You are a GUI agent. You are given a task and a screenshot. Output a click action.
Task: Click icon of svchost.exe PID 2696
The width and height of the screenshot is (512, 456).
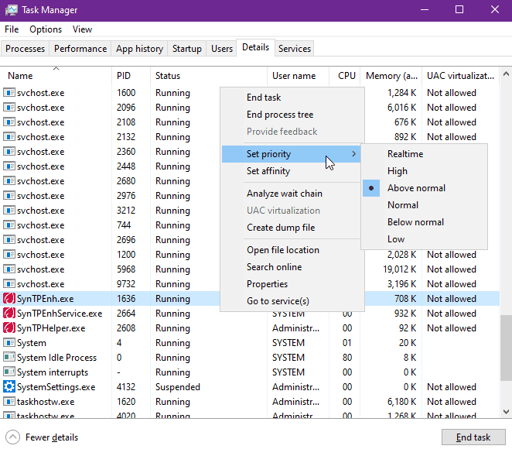pos(9,239)
